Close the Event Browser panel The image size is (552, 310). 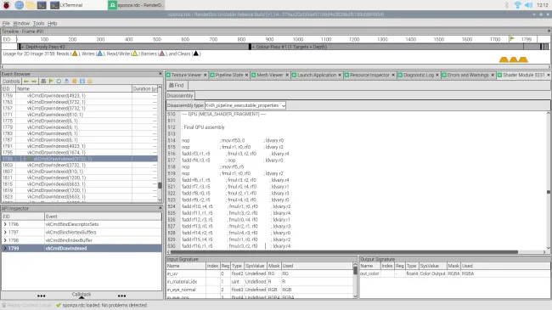[161, 74]
